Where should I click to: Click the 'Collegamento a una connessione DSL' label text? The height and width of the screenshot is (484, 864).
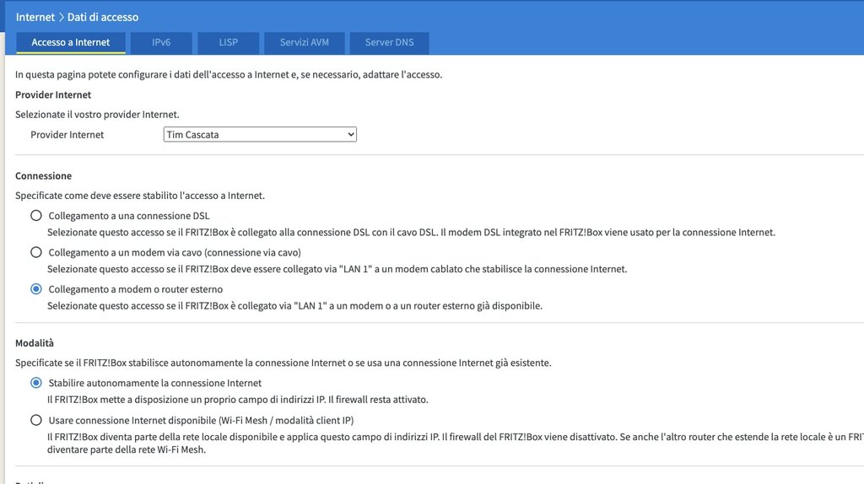pos(129,216)
